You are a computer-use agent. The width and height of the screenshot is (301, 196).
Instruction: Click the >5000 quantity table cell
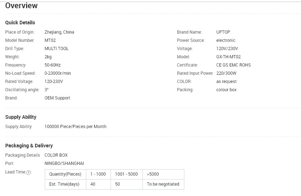153,174
